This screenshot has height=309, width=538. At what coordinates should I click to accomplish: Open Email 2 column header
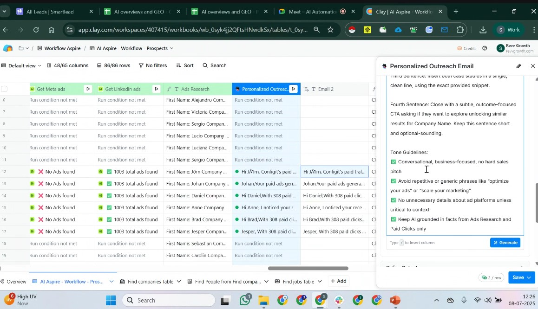(x=335, y=89)
